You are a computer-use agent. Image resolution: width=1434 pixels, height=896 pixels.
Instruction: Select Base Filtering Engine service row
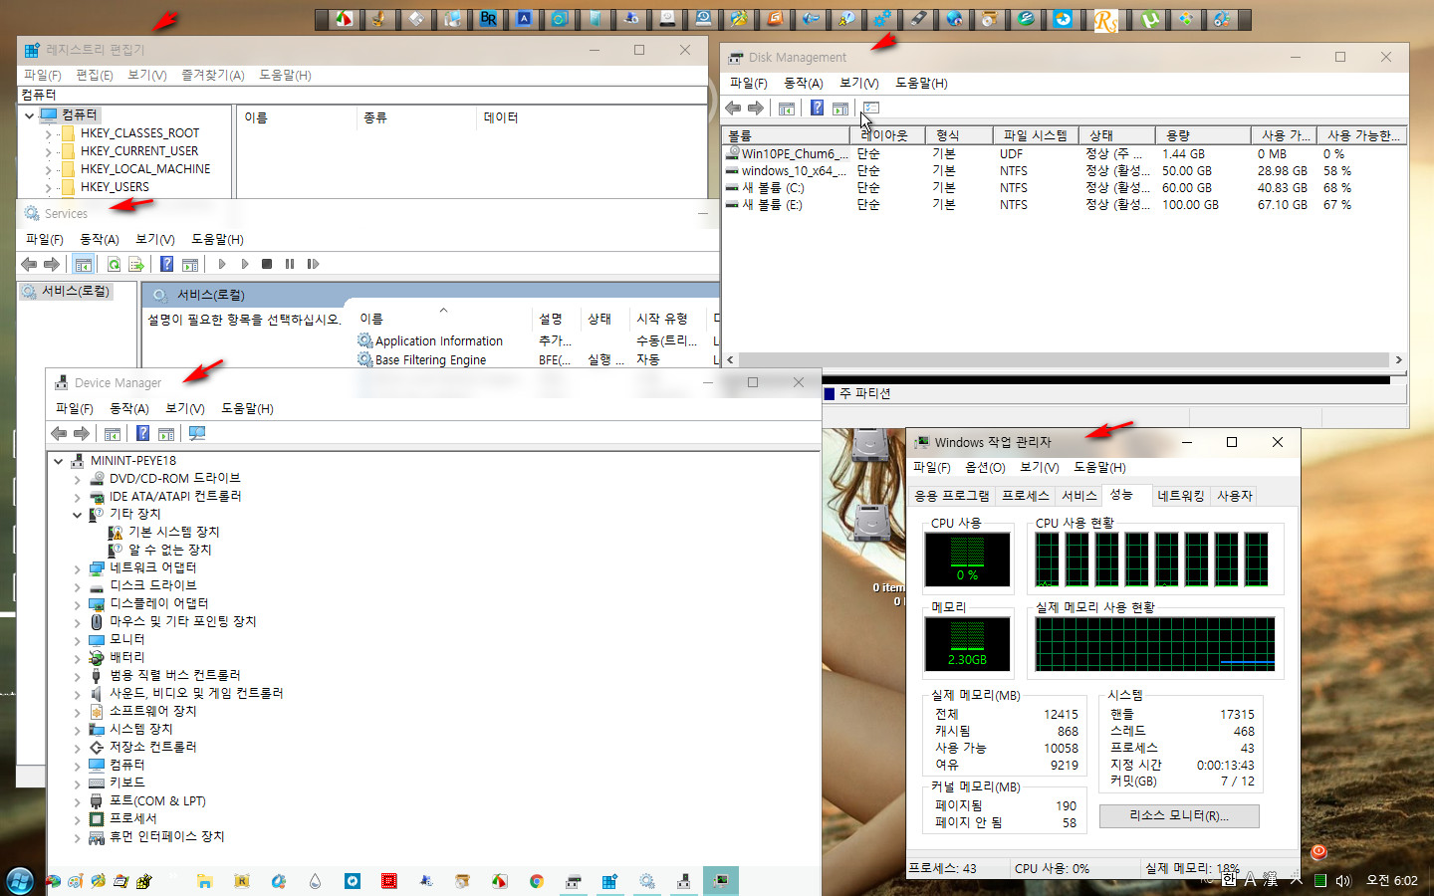click(x=538, y=360)
